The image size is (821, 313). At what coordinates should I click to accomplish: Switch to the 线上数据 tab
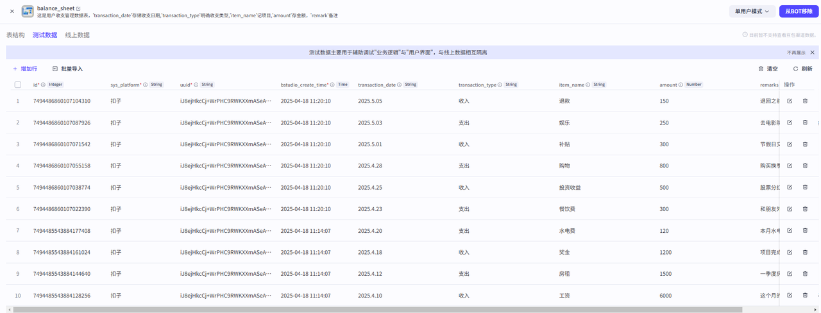[77, 35]
